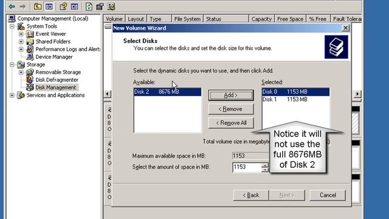Screen dimensions: 389x219
Task: Click the Properties toolbar icon
Action: pyautogui.click(x=100, y=7)
